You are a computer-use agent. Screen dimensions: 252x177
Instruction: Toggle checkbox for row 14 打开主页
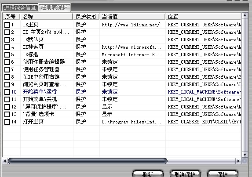(7, 122)
